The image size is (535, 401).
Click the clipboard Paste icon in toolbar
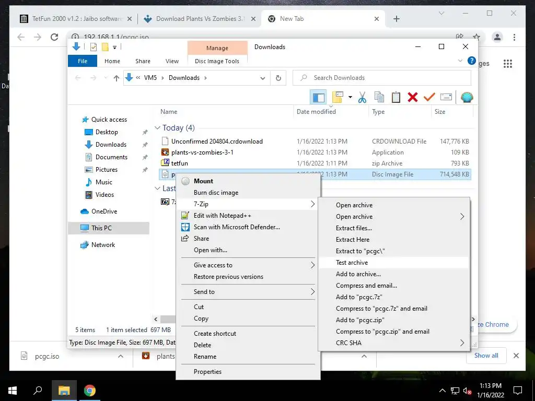pos(396,98)
